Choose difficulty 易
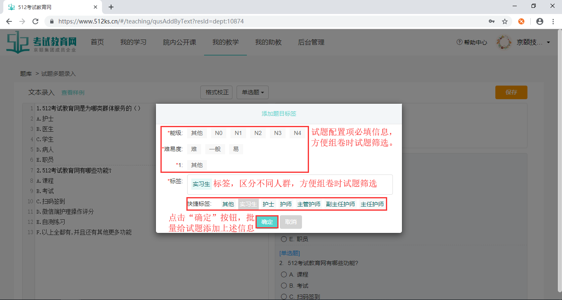The image size is (562, 300). 236,149
